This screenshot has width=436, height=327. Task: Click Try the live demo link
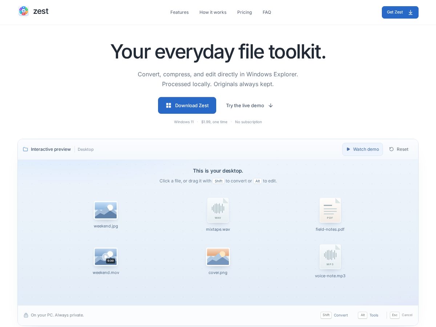tap(250, 105)
